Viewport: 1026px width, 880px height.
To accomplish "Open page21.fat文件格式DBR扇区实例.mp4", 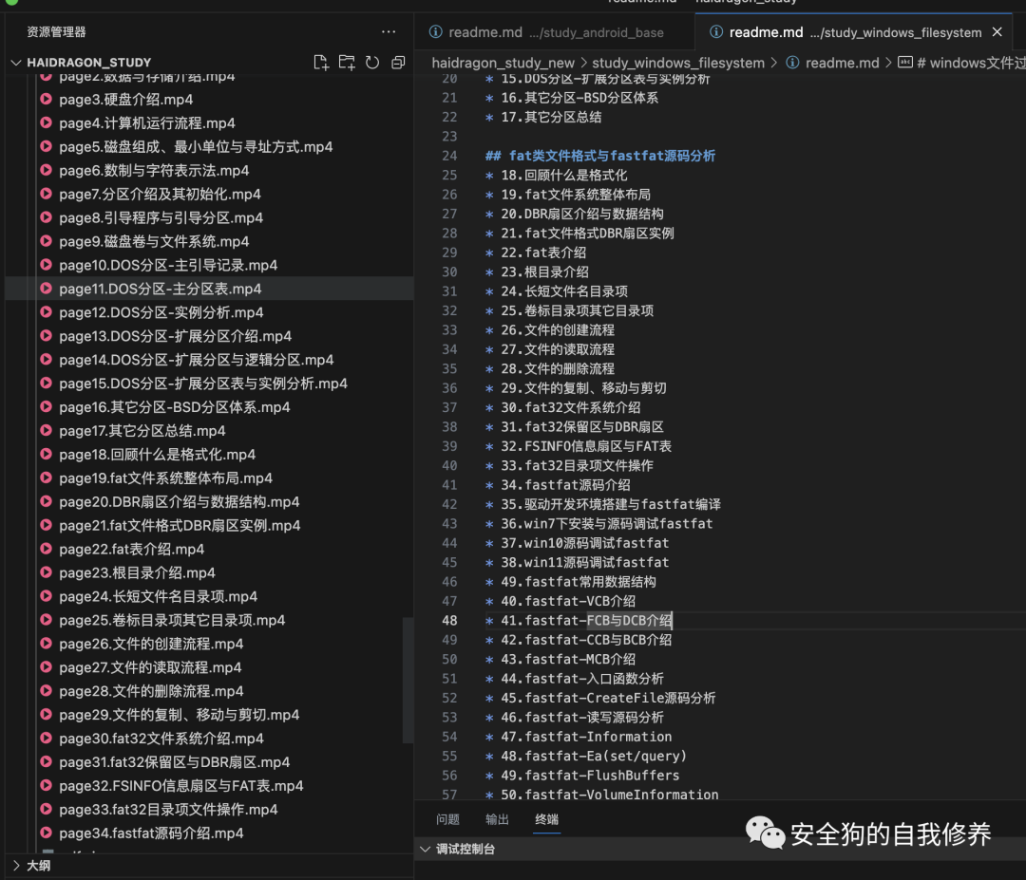I will (x=180, y=525).
